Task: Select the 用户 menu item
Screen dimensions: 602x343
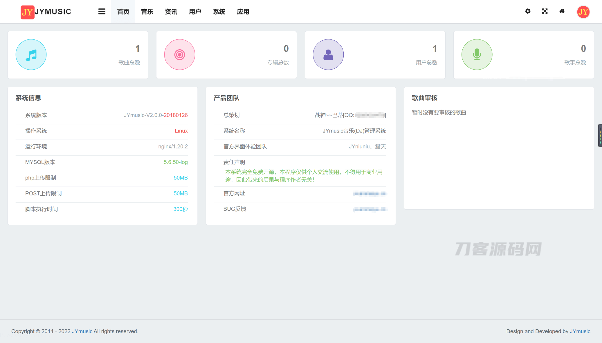Action: tap(195, 12)
